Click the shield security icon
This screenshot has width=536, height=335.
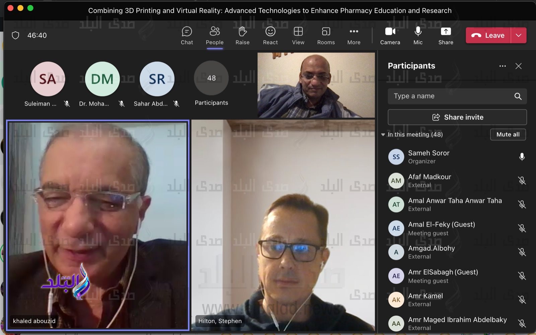(15, 35)
